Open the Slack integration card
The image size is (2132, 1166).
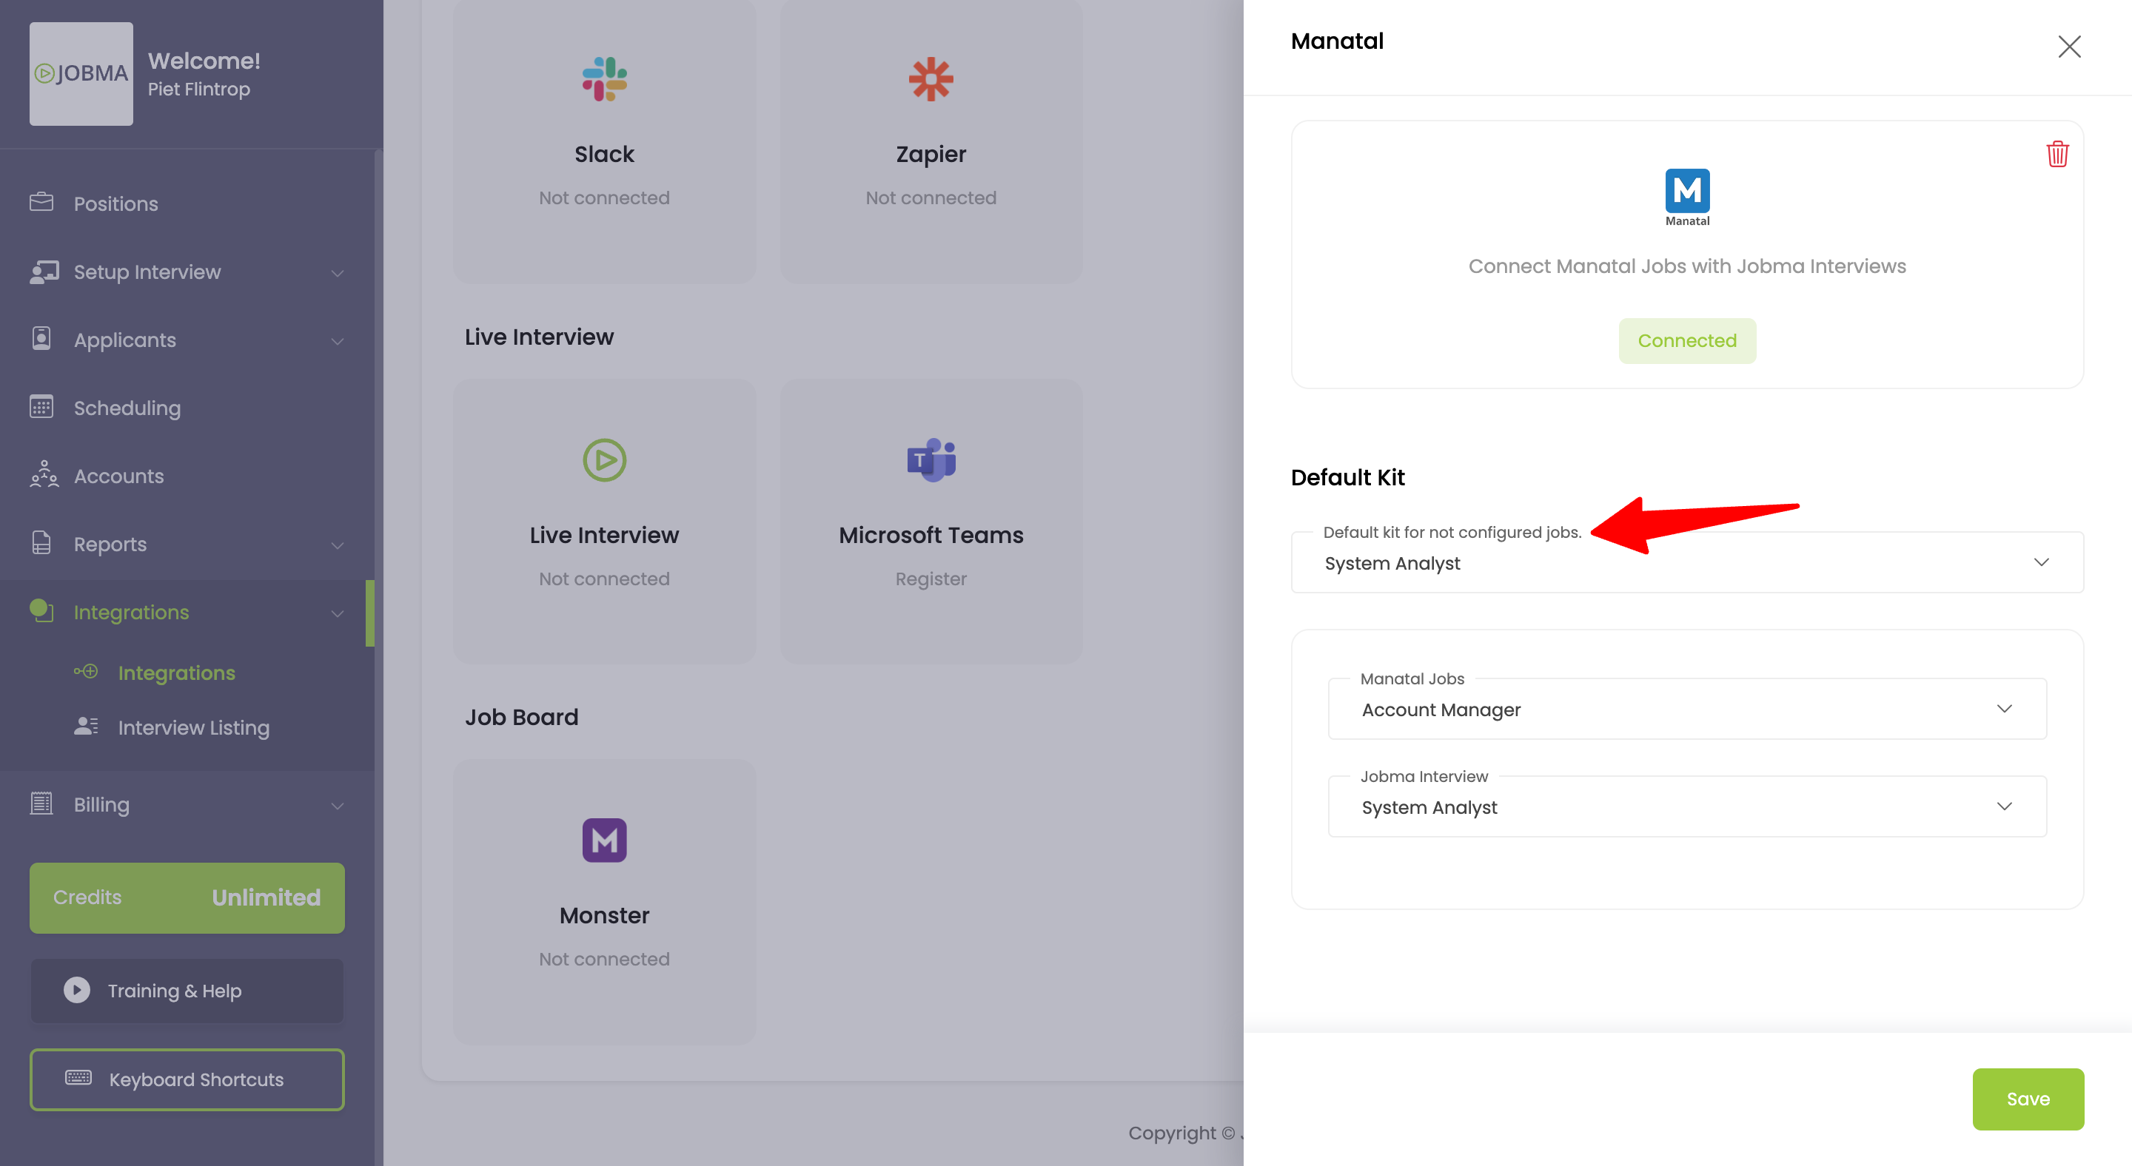[x=604, y=142]
